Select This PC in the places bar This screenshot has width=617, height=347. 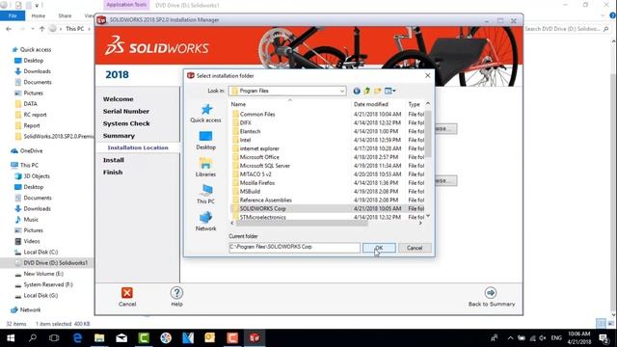pyautogui.click(x=205, y=194)
